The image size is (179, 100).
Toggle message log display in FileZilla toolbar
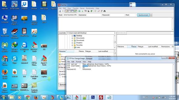coord(66,11)
